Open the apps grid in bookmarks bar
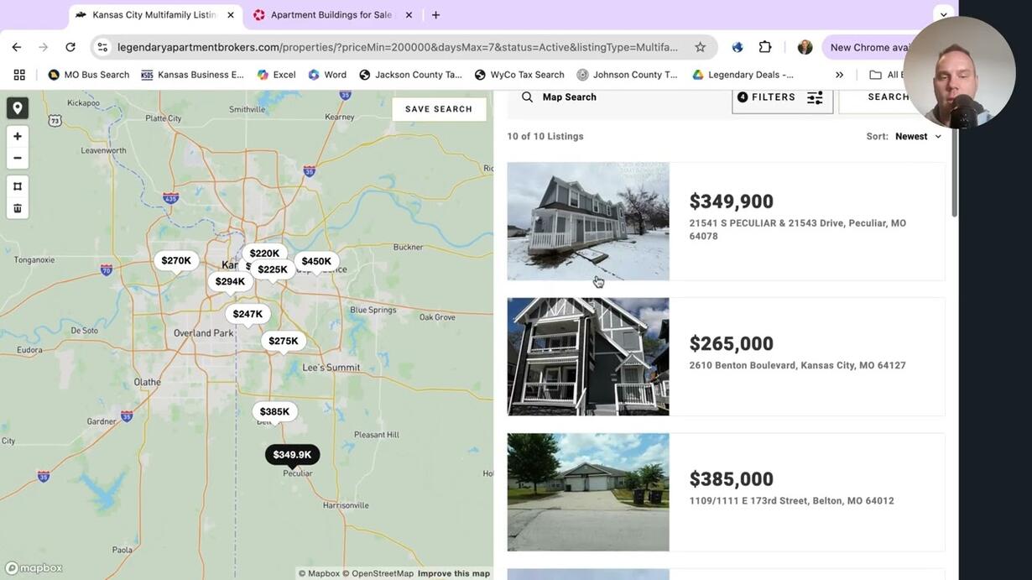The width and height of the screenshot is (1032, 580). click(x=19, y=75)
